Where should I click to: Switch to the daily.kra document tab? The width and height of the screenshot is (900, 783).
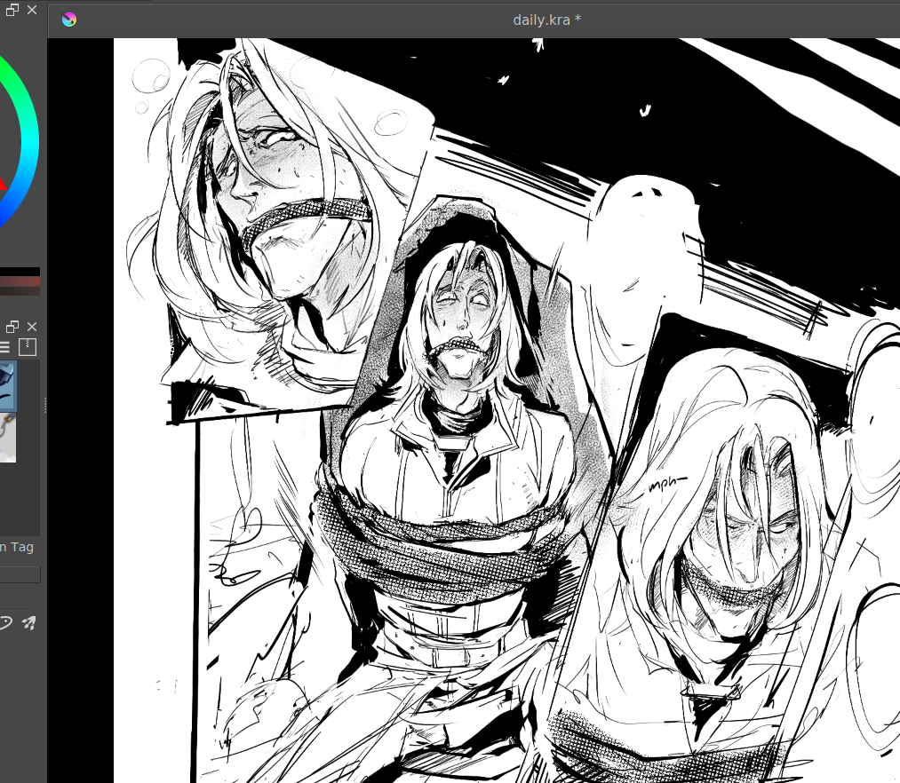click(546, 20)
